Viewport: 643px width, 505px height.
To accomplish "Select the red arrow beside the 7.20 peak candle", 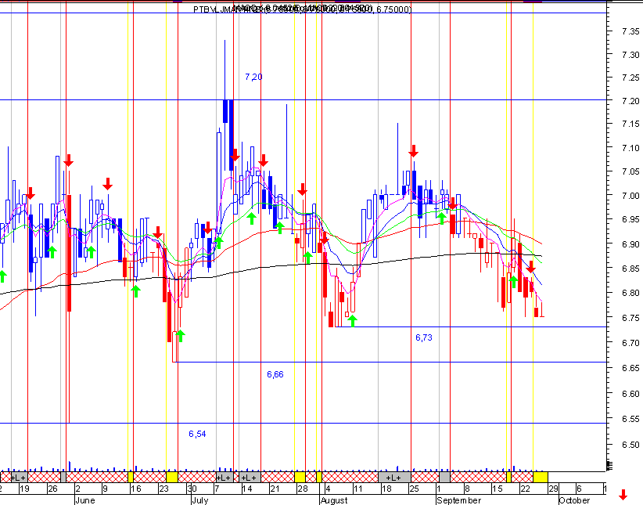I will 235,155.
